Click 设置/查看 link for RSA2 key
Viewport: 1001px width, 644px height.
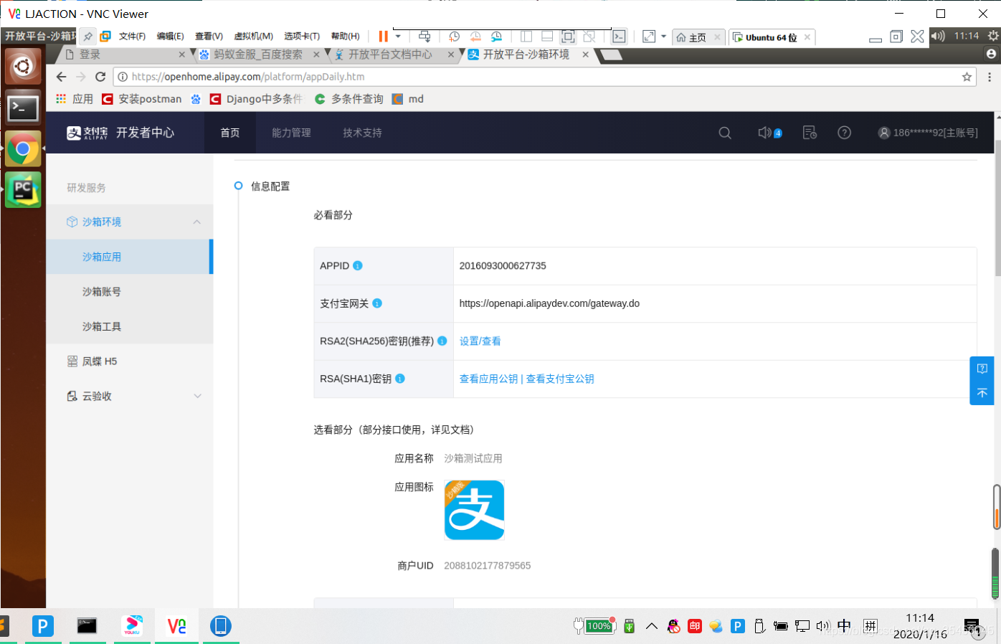pyautogui.click(x=480, y=341)
